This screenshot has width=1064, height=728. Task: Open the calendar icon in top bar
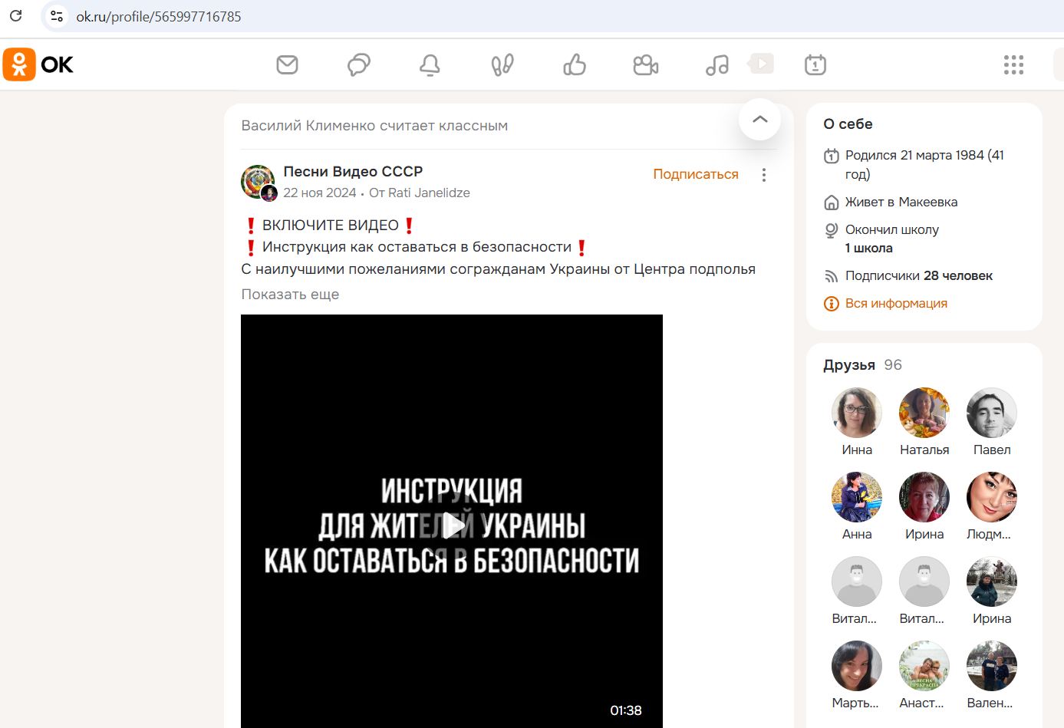(815, 65)
